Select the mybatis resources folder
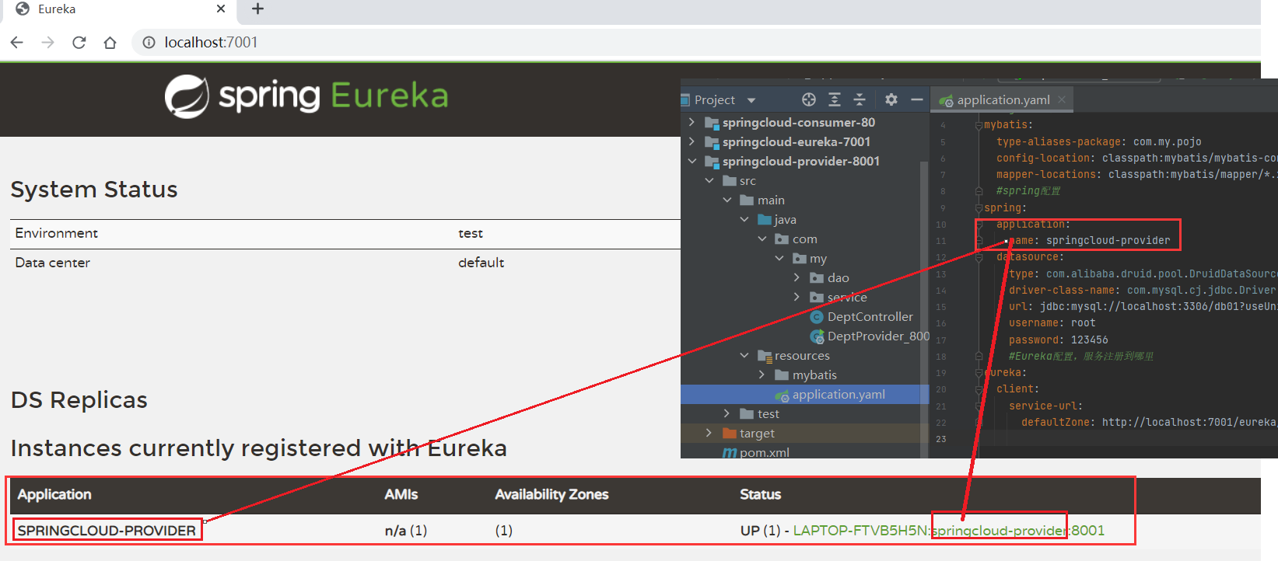The height and width of the screenshot is (561, 1278). [x=806, y=375]
